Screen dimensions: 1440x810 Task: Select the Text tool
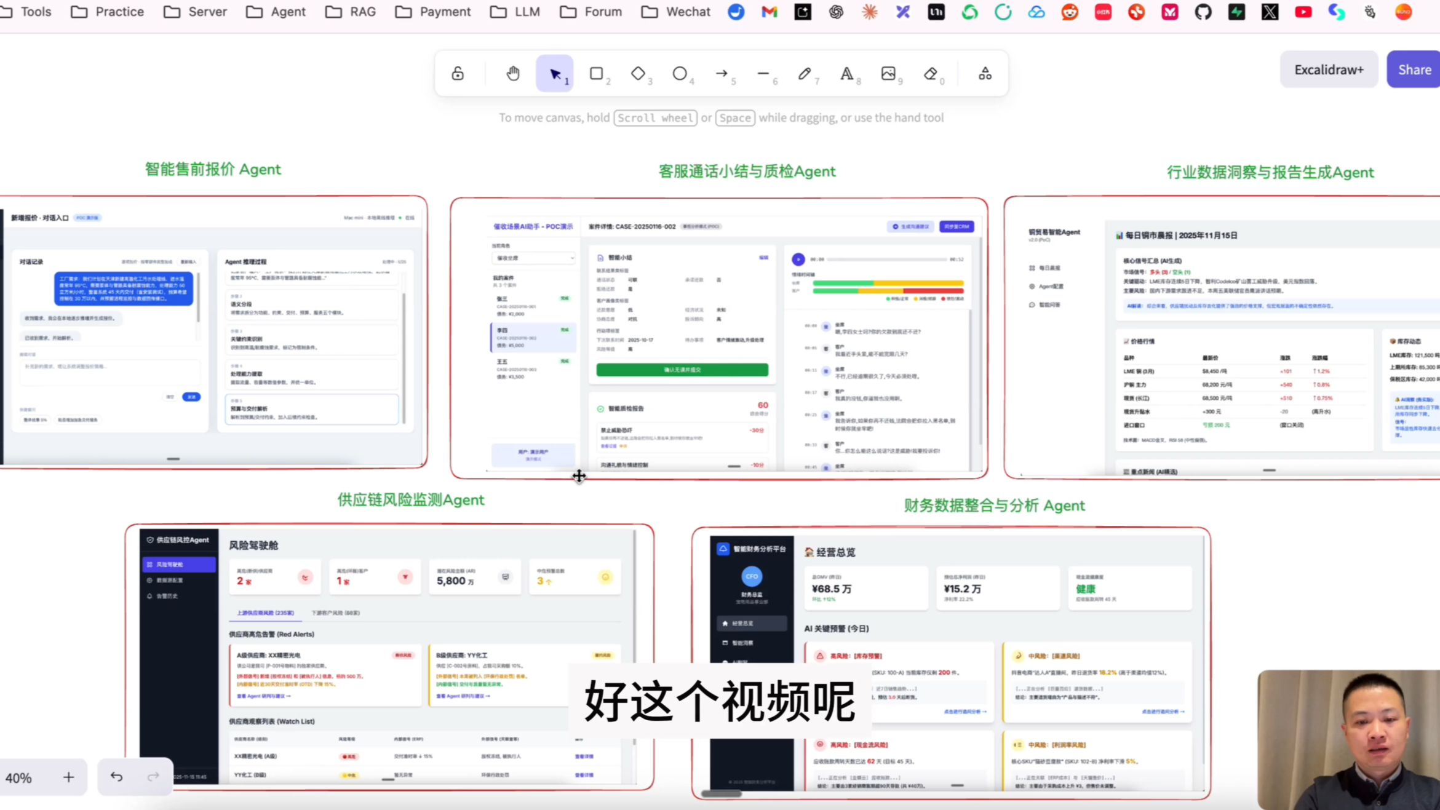click(846, 74)
